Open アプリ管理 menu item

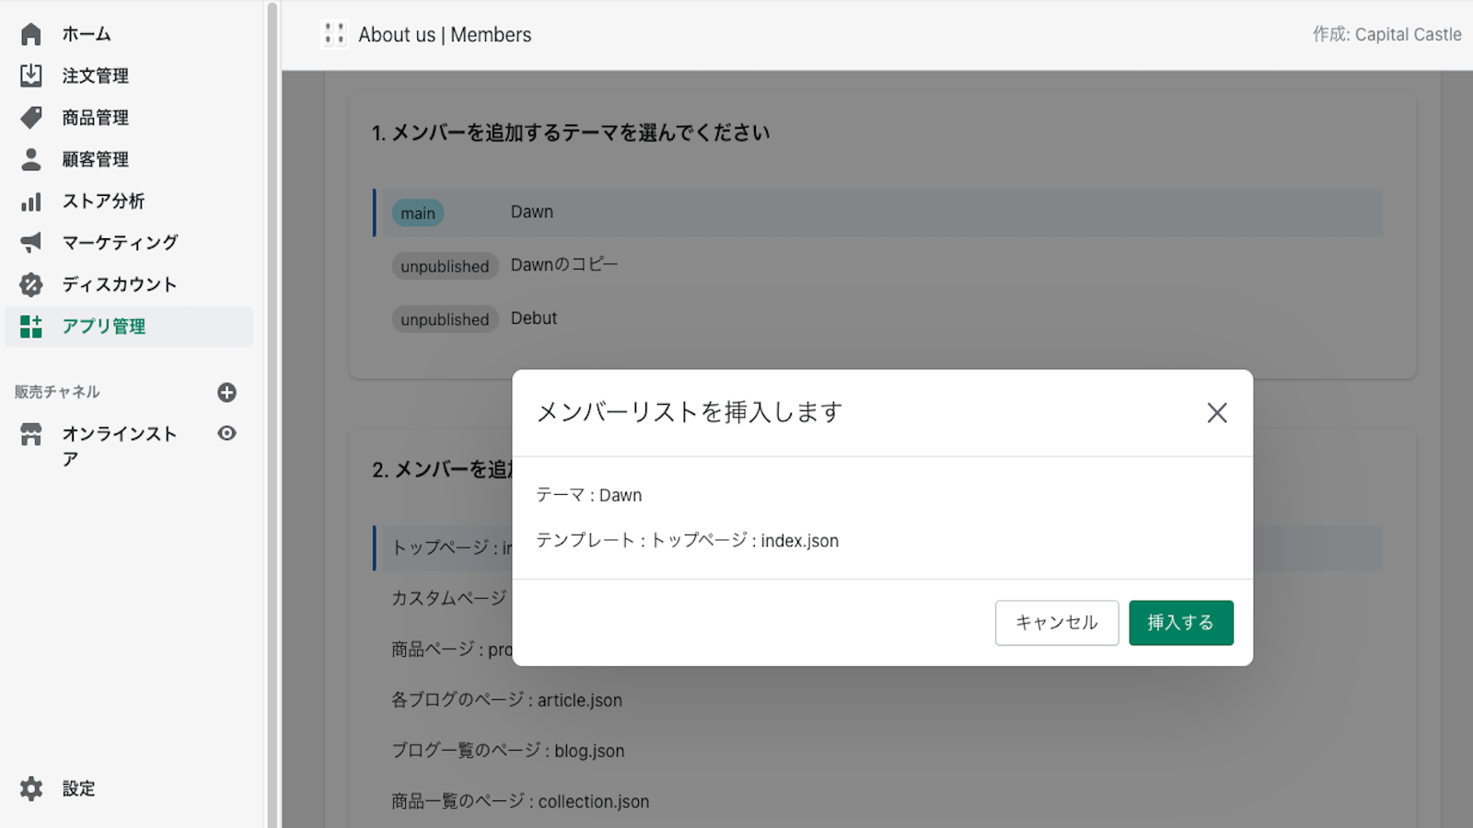click(129, 327)
